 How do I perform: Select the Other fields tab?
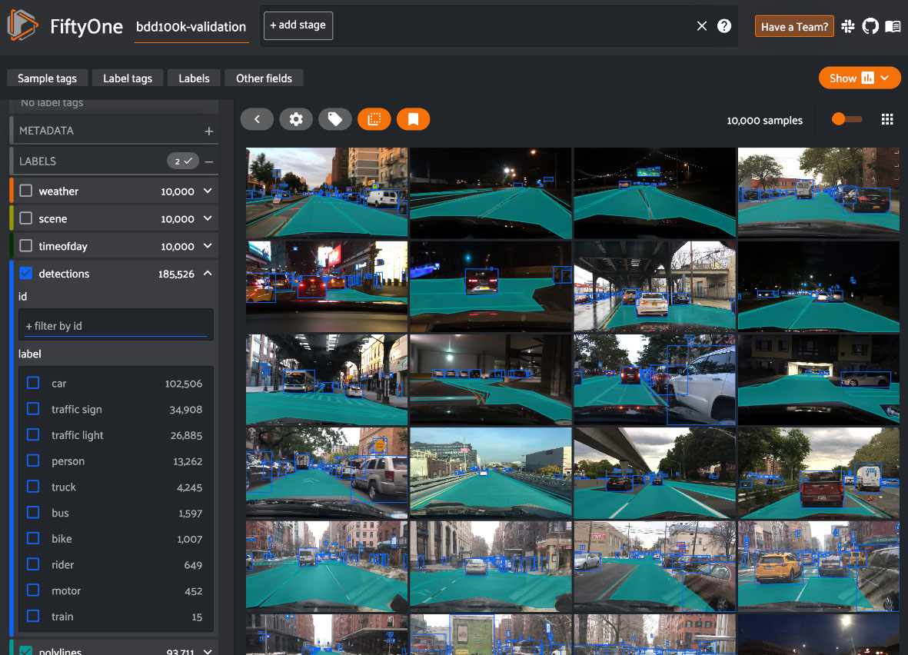tap(264, 78)
